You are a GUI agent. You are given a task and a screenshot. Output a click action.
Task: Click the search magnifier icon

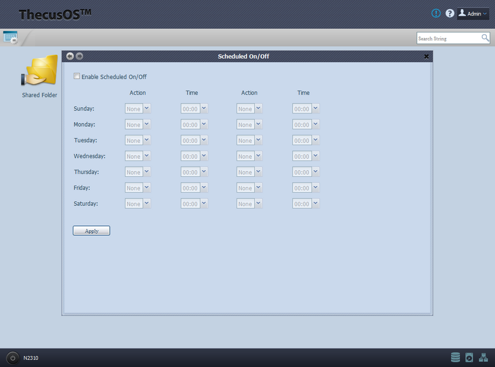click(485, 38)
